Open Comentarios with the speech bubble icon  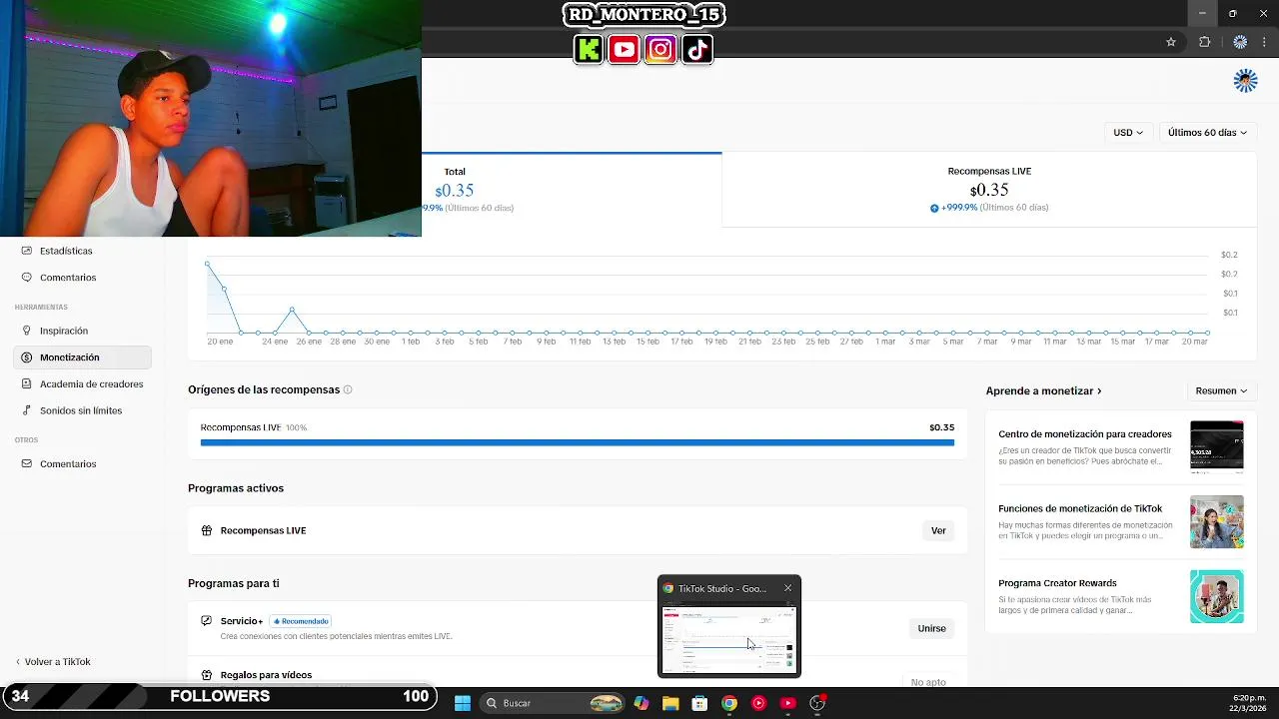coord(68,278)
